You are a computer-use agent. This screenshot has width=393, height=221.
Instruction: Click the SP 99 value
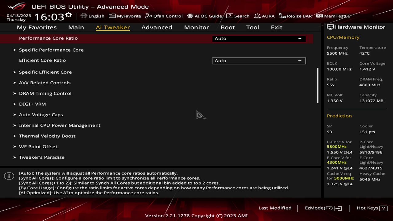329,132
